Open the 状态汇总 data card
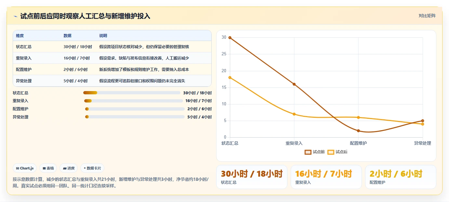 (252, 177)
